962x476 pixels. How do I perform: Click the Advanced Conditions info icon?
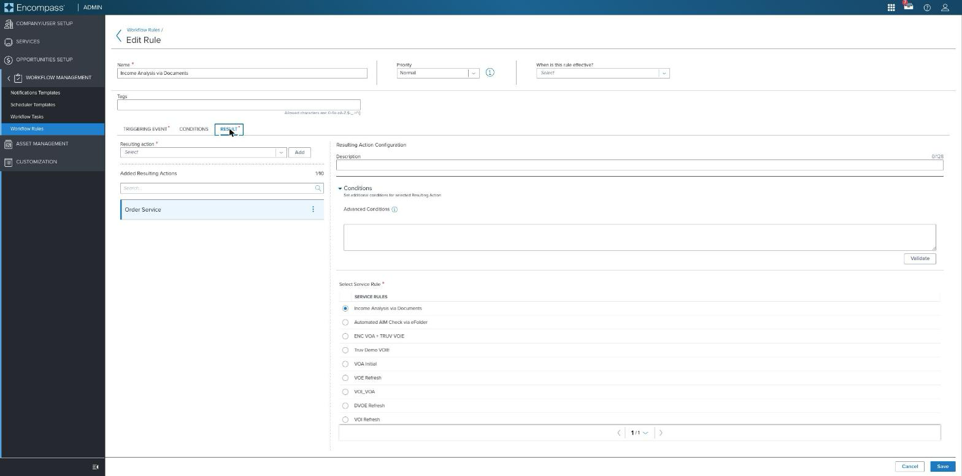[x=394, y=209]
